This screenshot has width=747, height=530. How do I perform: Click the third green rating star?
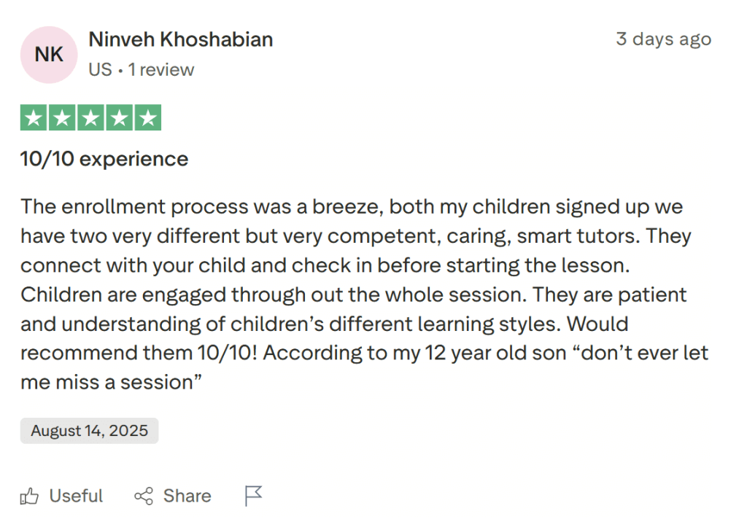tap(90, 118)
